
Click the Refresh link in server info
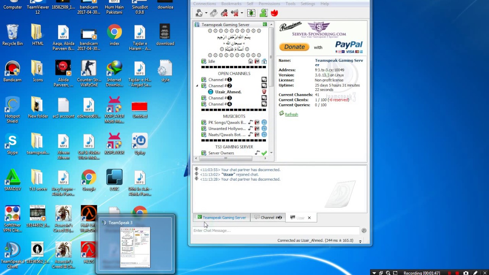click(x=291, y=114)
